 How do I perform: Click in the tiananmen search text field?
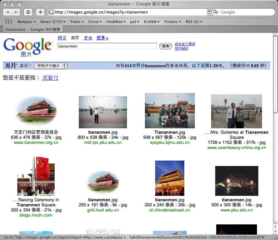click(107, 46)
